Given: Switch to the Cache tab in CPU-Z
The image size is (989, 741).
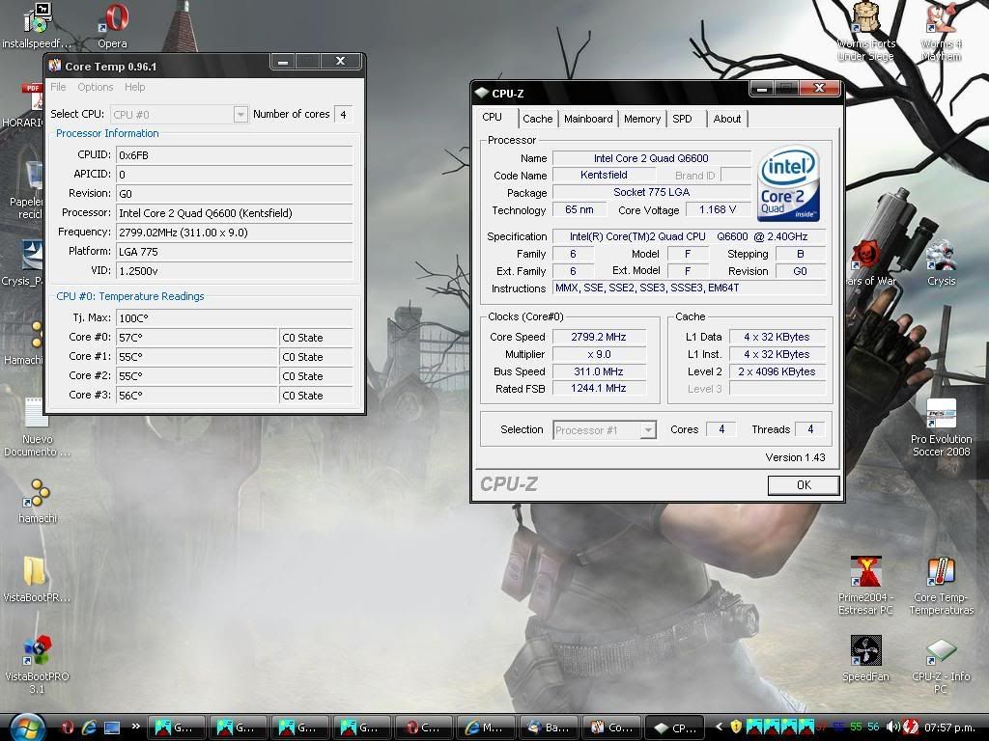Looking at the screenshot, I should point(537,119).
